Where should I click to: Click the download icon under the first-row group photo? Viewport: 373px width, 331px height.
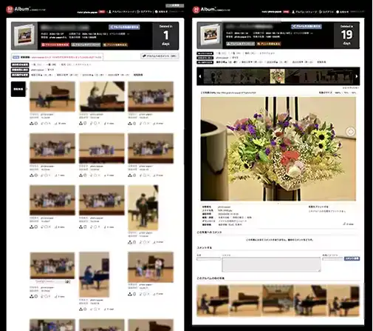(x=130, y=124)
